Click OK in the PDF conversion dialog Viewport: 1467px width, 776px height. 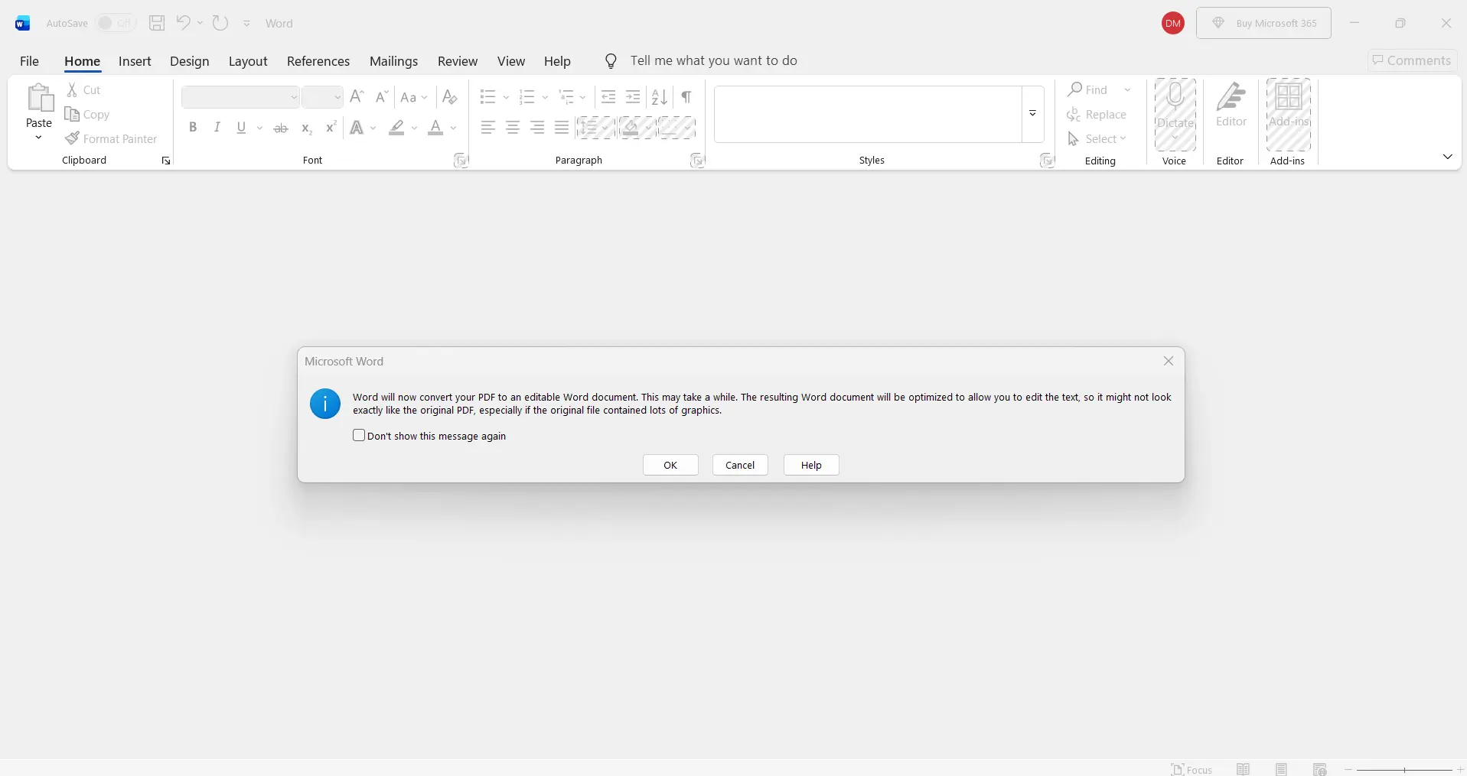pos(670,465)
